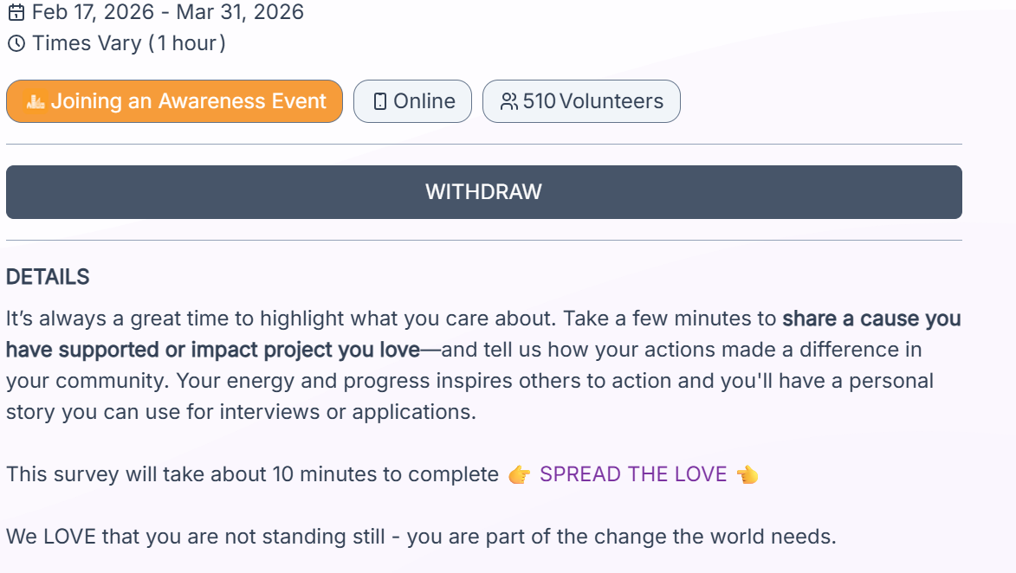Click the calendar icon beside the date range
The height and width of the screenshot is (573, 1016).
point(16,13)
